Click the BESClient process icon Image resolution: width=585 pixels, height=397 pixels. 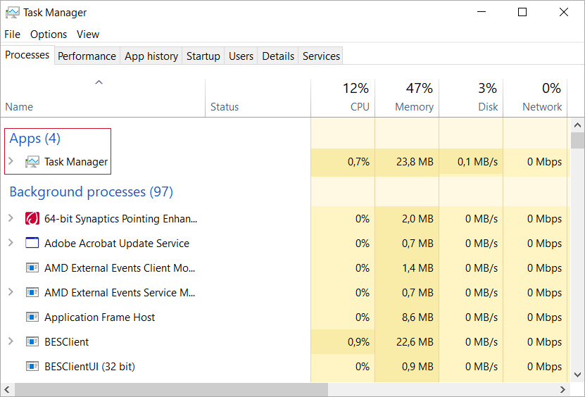point(32,342)
